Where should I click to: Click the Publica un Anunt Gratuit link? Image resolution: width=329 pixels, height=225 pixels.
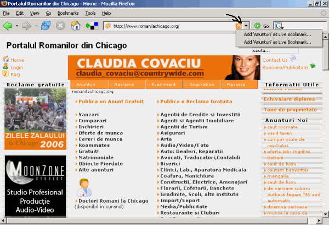(x=107, y=102)
